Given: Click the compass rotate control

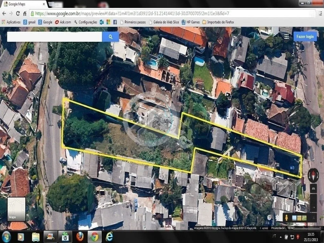Looking at the screenshot, I should [313, 175].
